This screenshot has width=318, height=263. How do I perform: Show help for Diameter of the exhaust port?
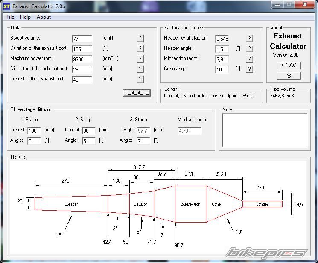(140, 69)
